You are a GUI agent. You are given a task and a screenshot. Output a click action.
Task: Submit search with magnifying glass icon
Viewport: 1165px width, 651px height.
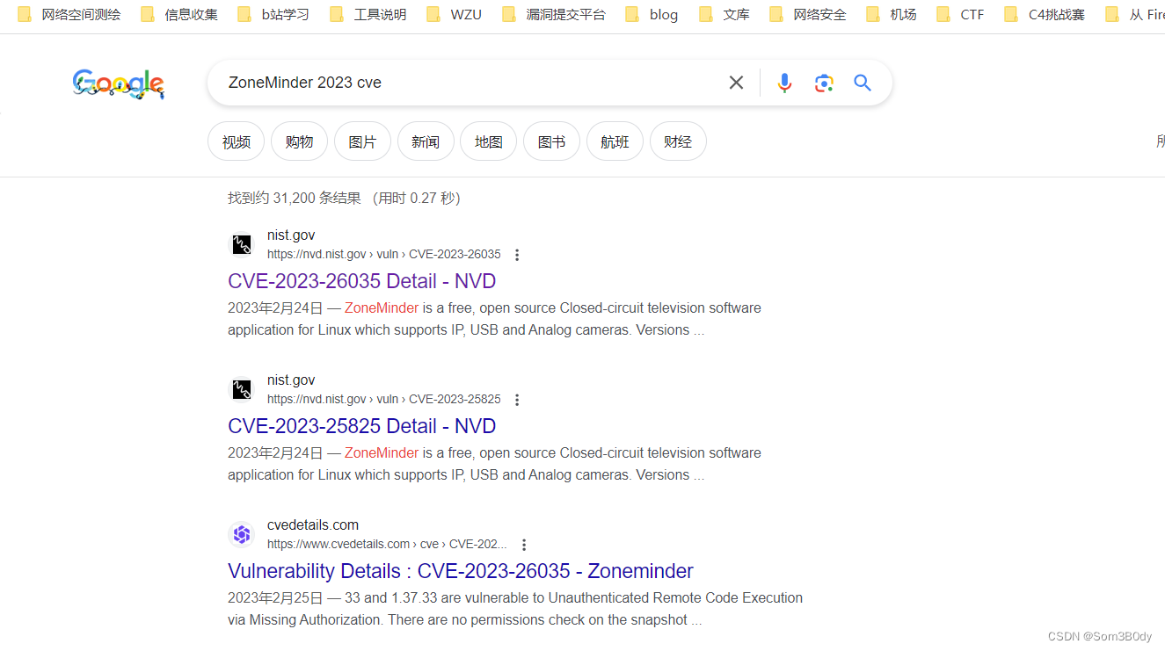tap(863, 83)
